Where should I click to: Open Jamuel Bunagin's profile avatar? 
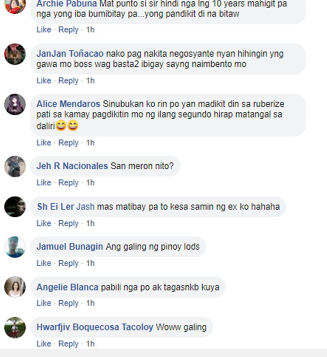click(x=15, y=247)
